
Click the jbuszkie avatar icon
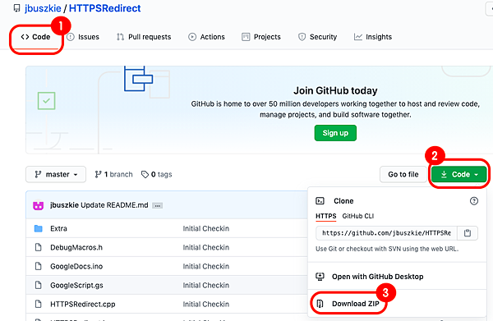coord(39,206)
